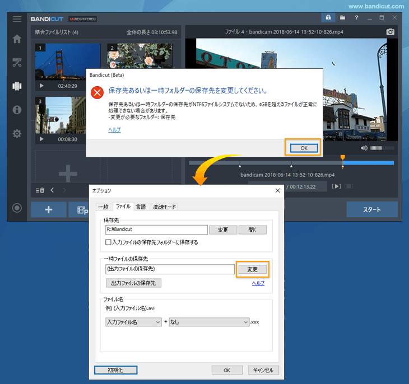This screenshot has width=409, height=384.
Task: Click the UNREGISTERED badge
Action: [83, 19]
